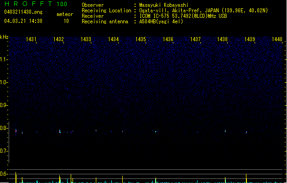Click the 1437 time marker

(195, 39)
